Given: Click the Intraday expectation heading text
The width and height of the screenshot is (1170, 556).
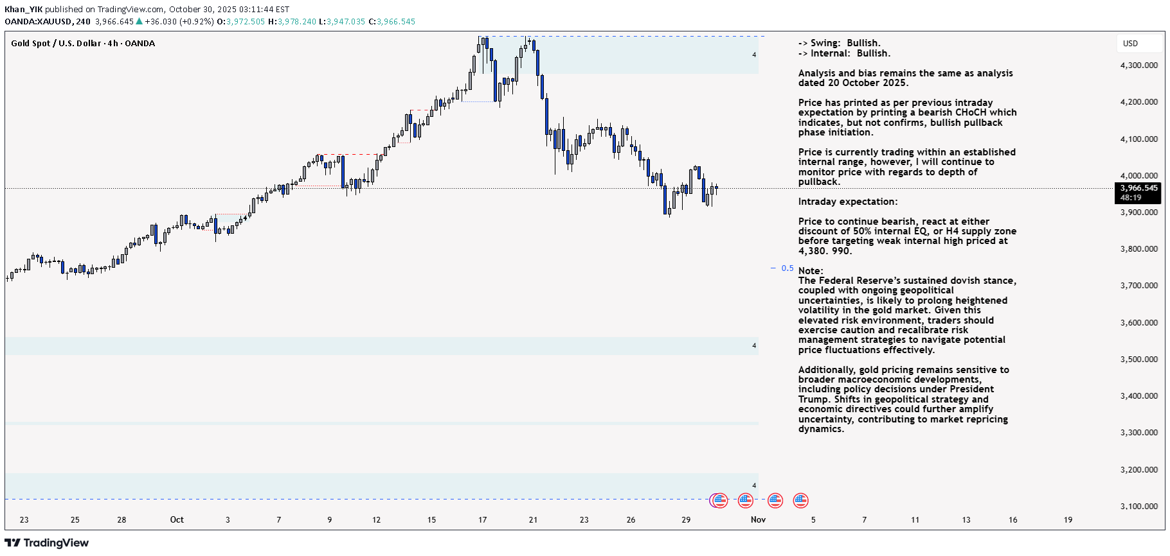Looking at the screenshot, I should (847, 202).
